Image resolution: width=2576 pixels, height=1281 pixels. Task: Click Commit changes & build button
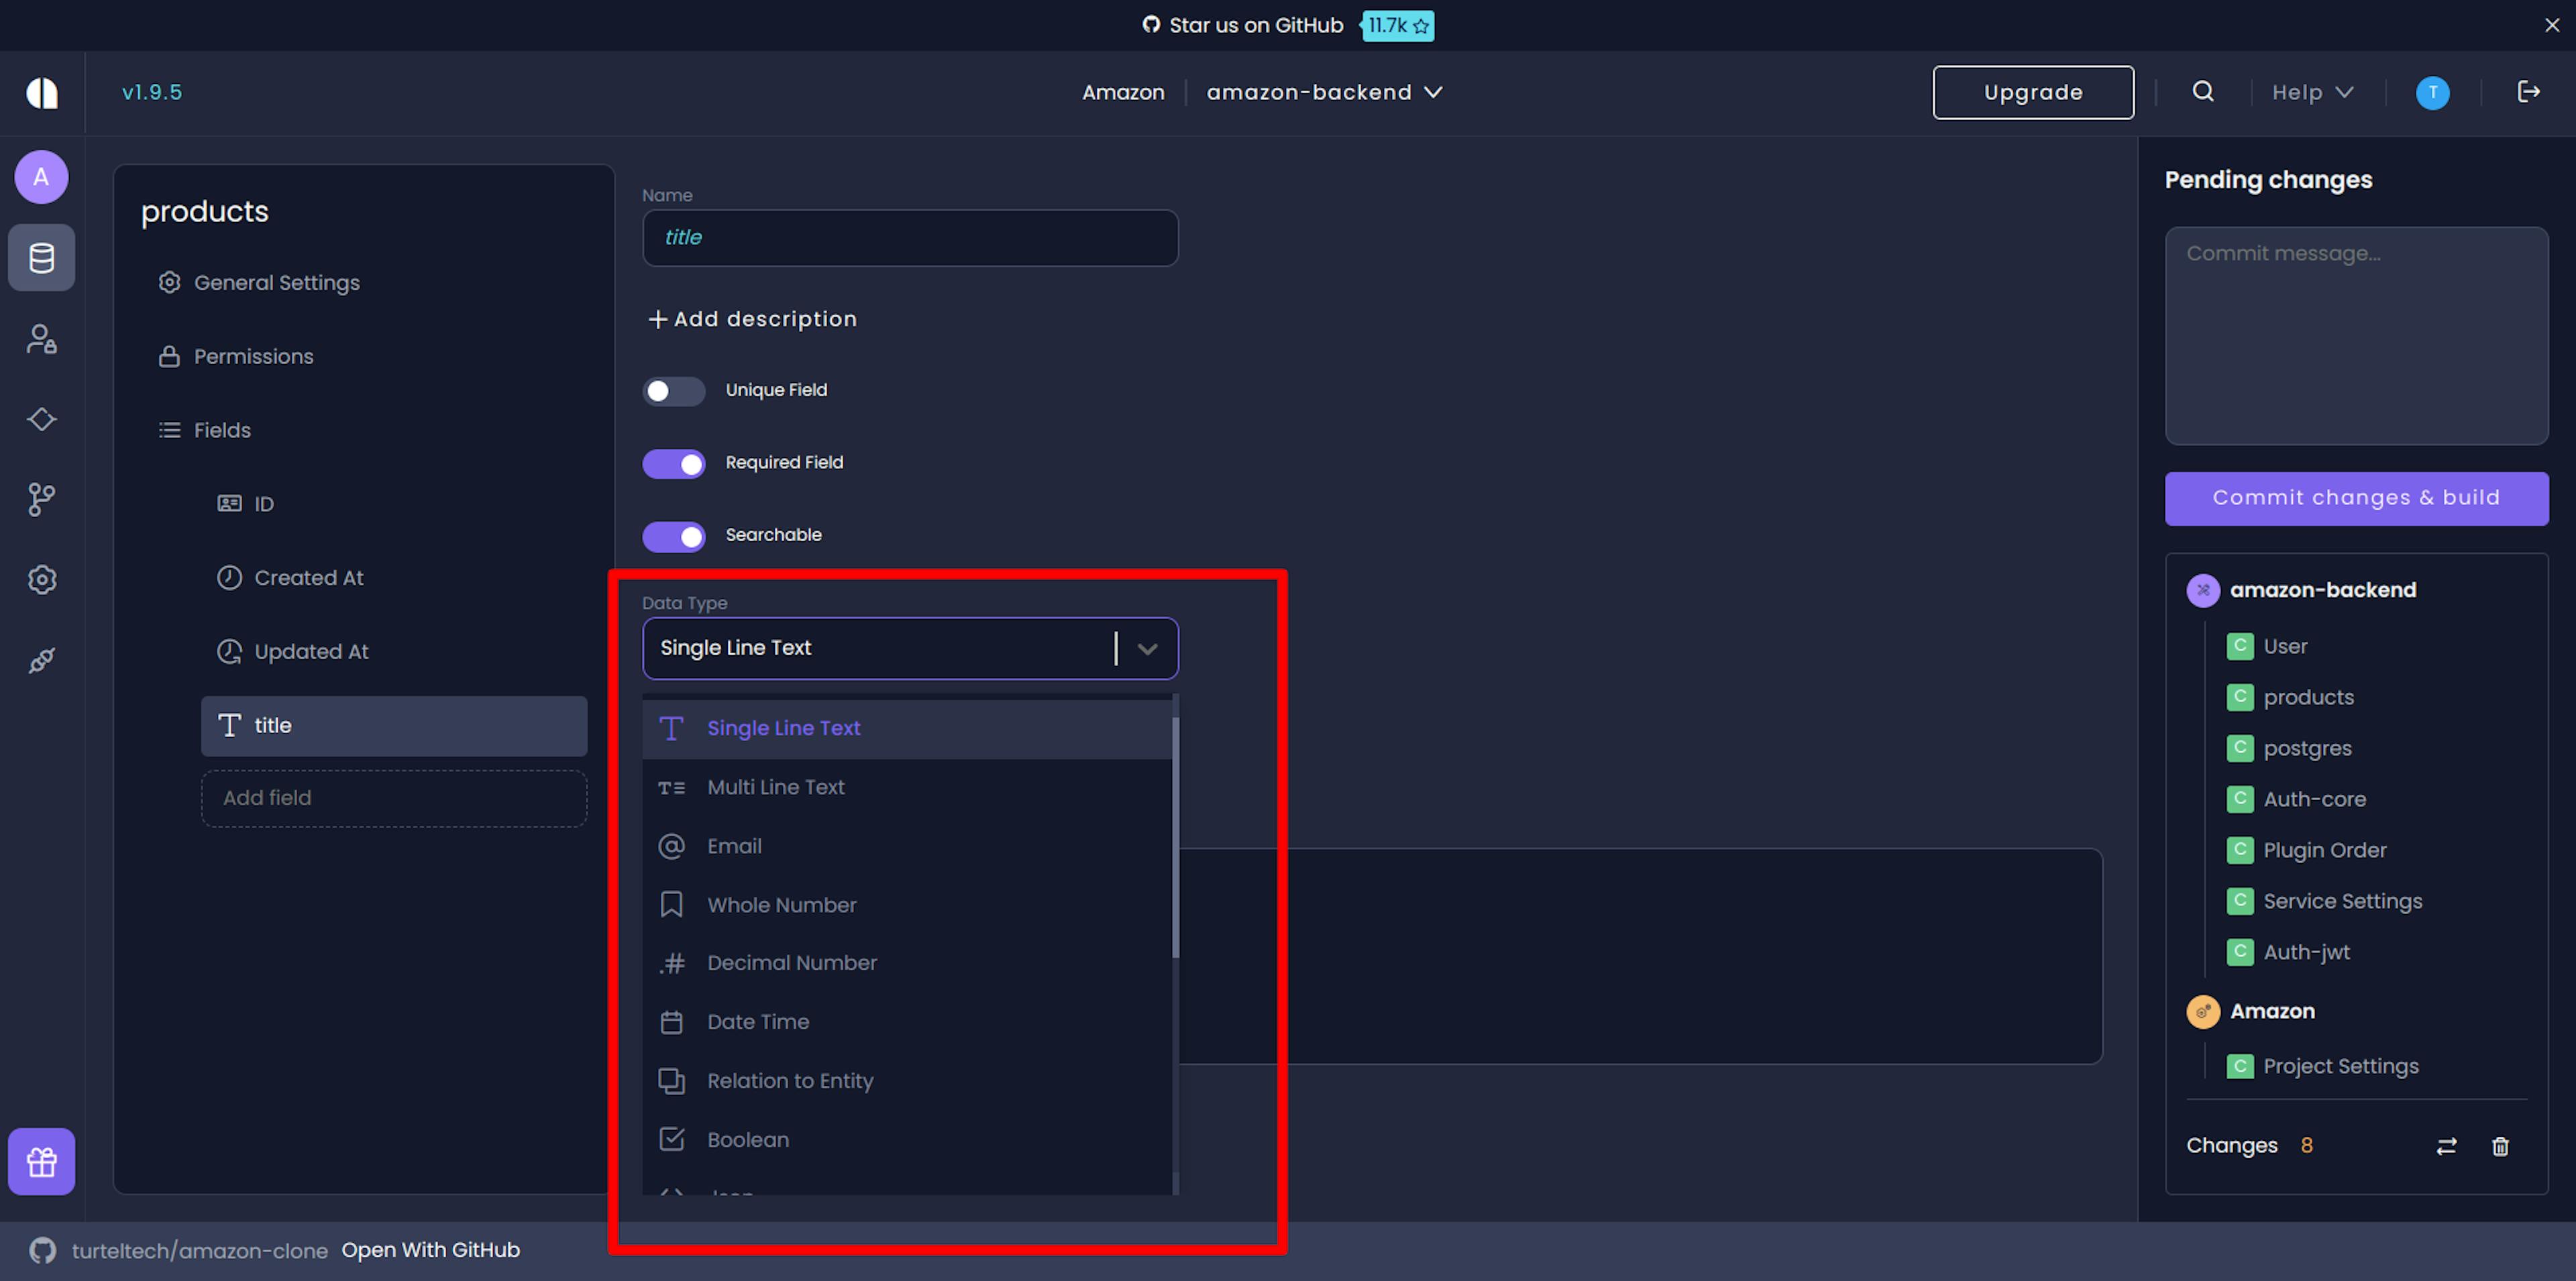2356,498
